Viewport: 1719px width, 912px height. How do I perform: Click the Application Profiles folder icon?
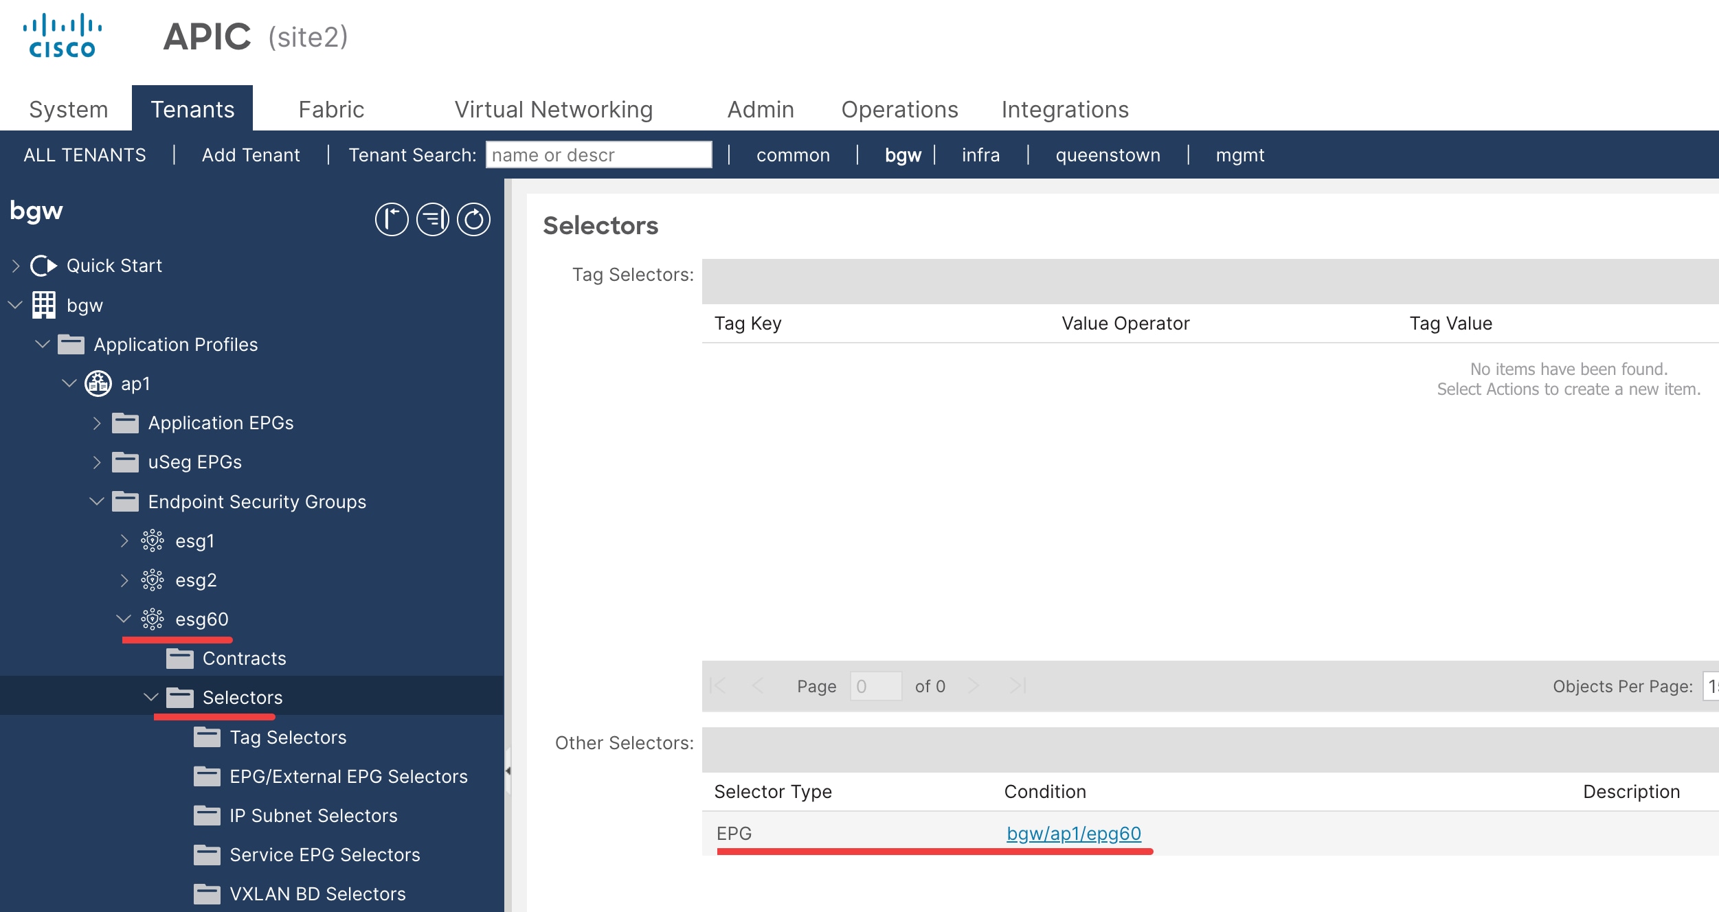click(71, 344)
